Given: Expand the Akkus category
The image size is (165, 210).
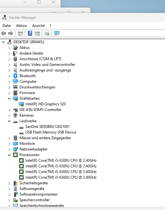Looking at the screenshot, I should [x=9, y=48].
